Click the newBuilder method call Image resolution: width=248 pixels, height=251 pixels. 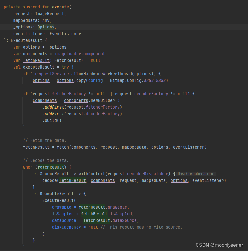(x=102, y=100)
